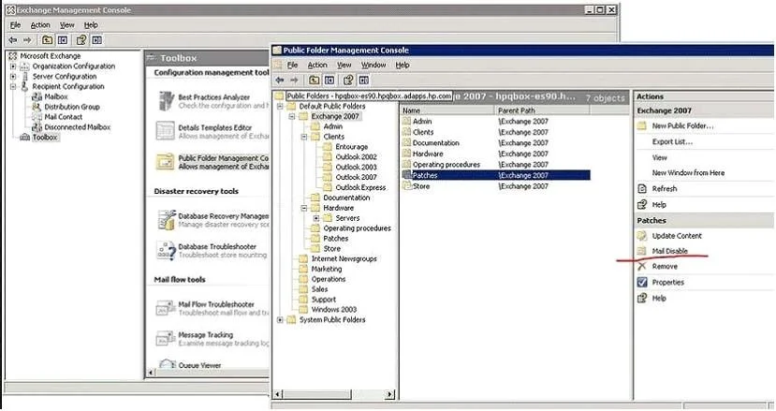Click Name column header in folder list
Viewport: 776px width, 411px height.
pos(447,110)
